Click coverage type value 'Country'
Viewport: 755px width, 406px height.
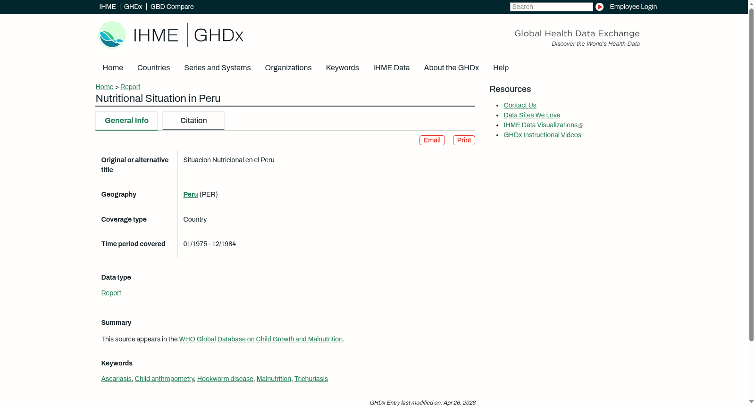tap(195, 219)
